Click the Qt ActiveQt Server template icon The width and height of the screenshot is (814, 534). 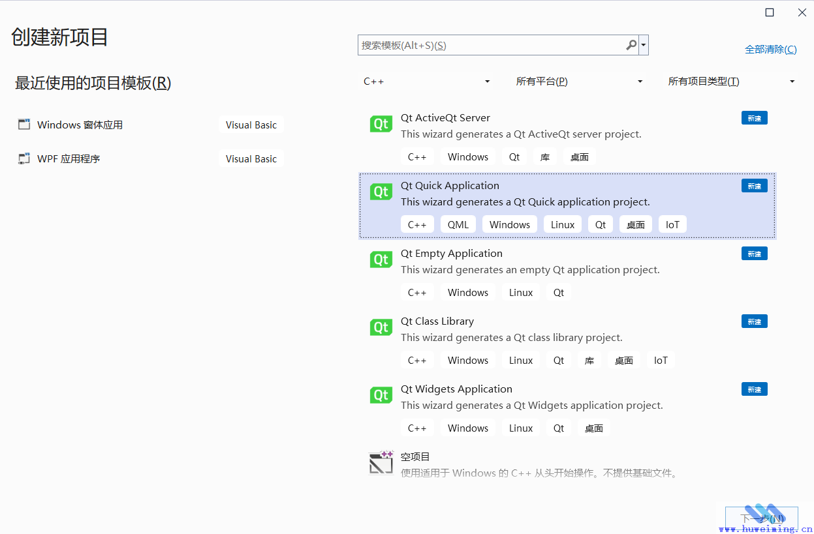tap(381, 124)
